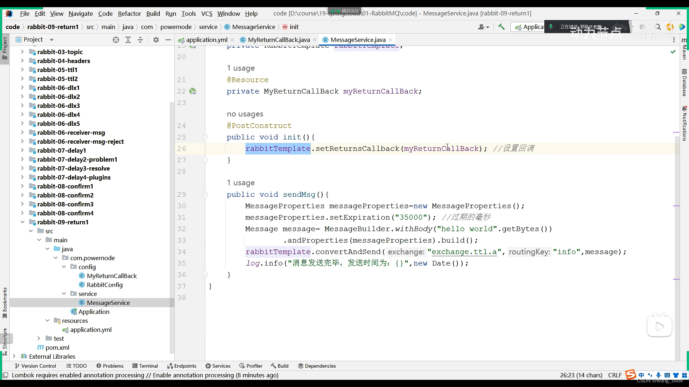
Task: Toggle the Bookmarks side panel
Action: [x=5, y=303]
